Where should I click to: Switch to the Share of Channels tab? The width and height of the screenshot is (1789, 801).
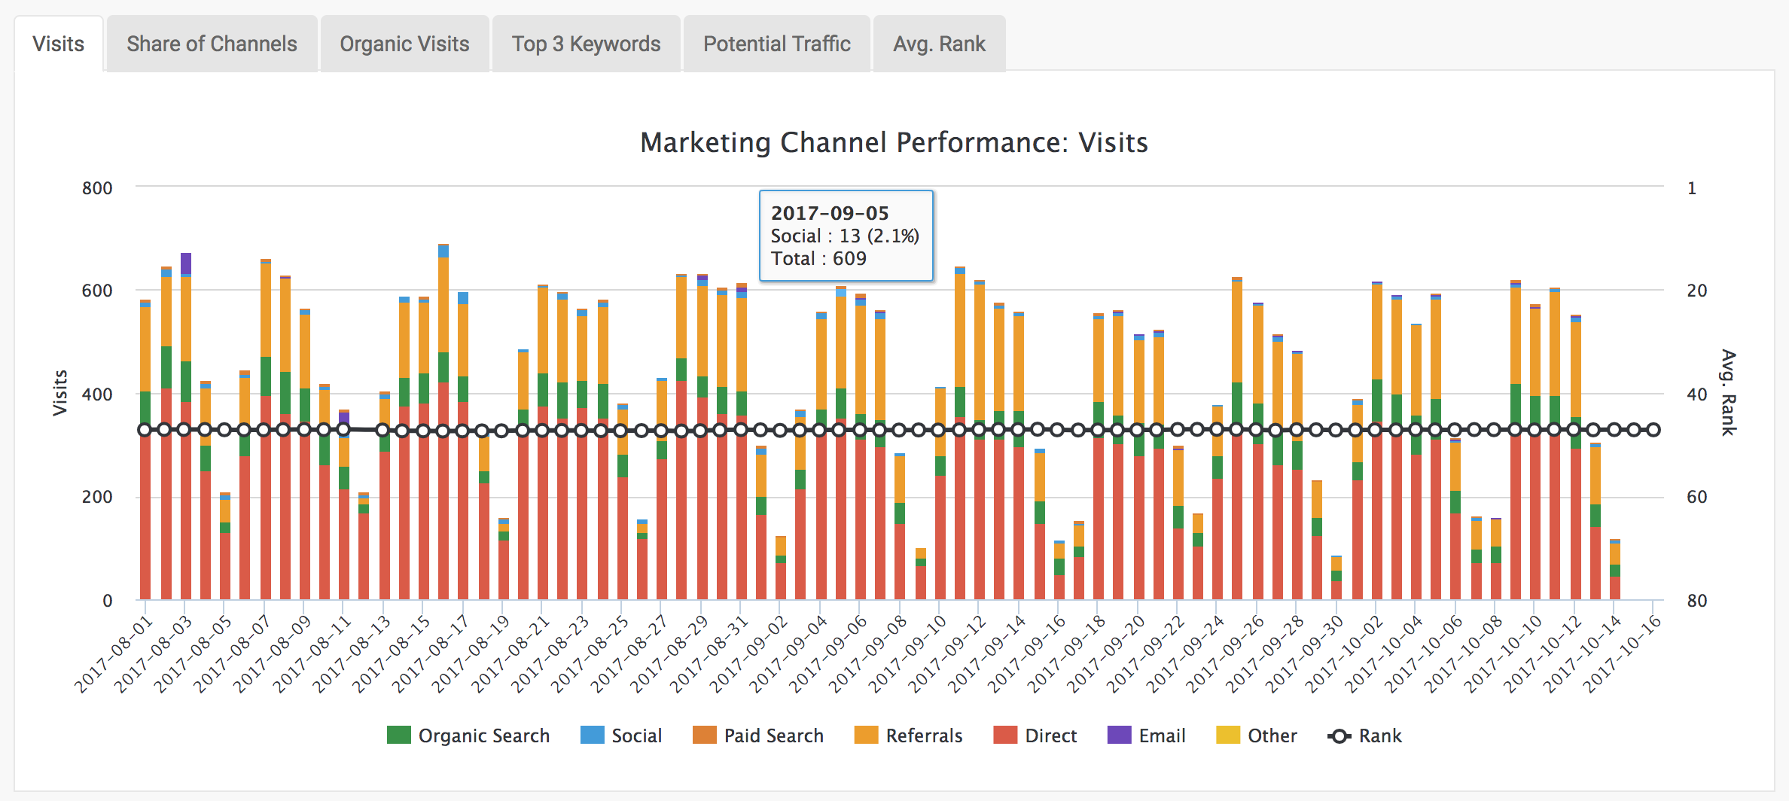[x=212, y=44]
